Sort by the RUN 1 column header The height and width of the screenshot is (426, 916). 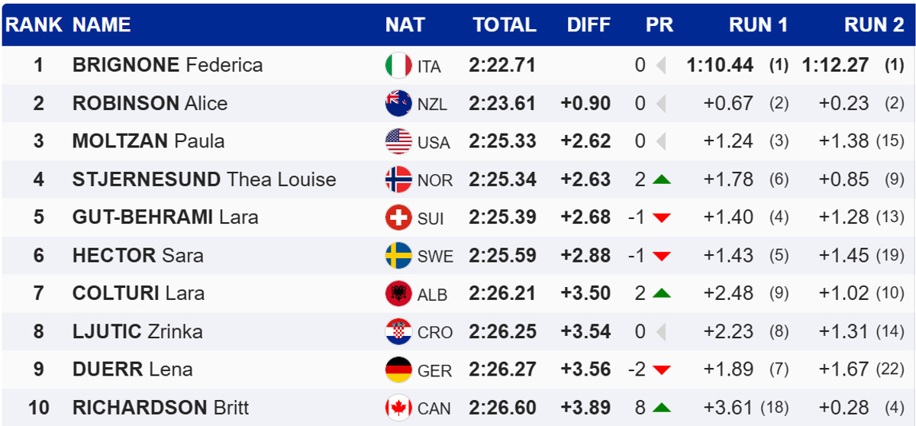point(758,24)
